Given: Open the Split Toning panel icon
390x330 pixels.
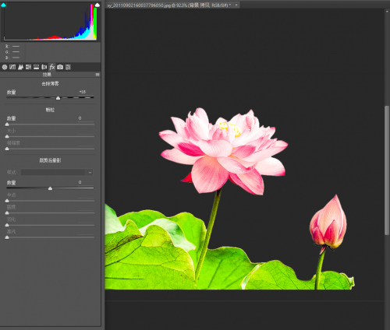Looking at the screenshot, I should 37,67.
